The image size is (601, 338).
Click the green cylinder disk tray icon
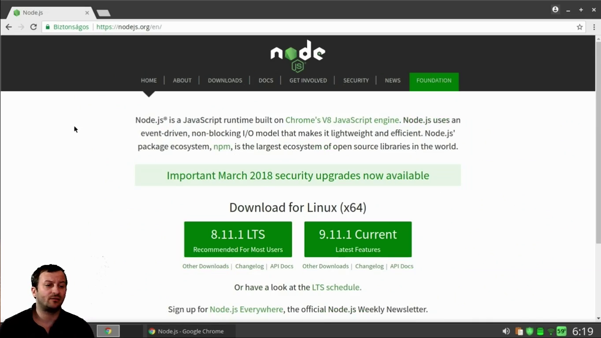tap(540, 331)
